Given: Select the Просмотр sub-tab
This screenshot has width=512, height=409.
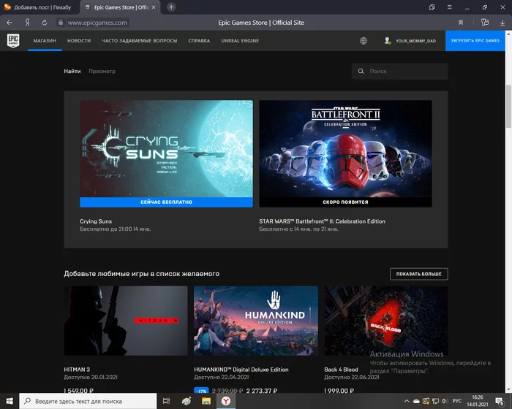Looking at the screenshot, I should tap(102, 71).
